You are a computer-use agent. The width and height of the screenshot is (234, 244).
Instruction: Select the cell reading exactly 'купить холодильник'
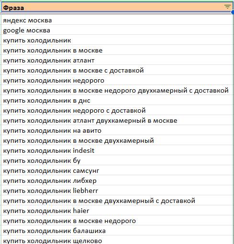(117, 40)
